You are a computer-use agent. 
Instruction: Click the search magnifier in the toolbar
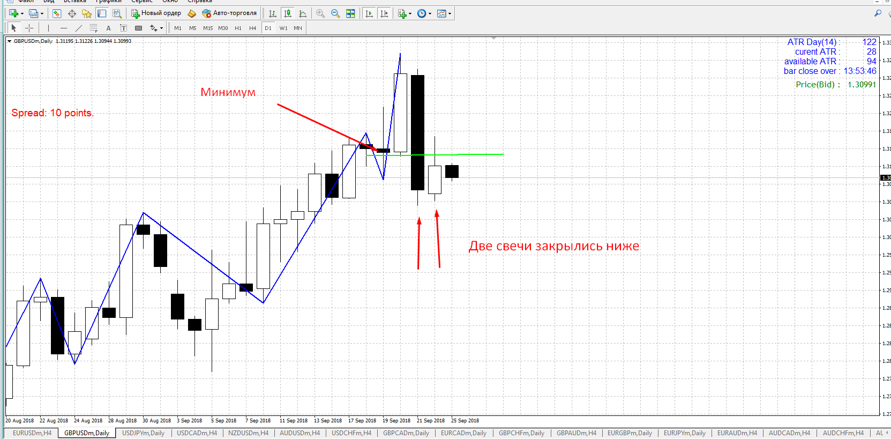tap(878, 13)
